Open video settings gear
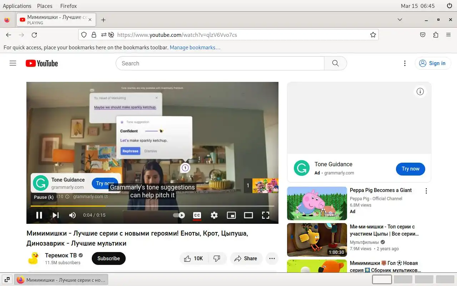Image resolution: width=457 pixels, height=286 pixels. [214, 215]
